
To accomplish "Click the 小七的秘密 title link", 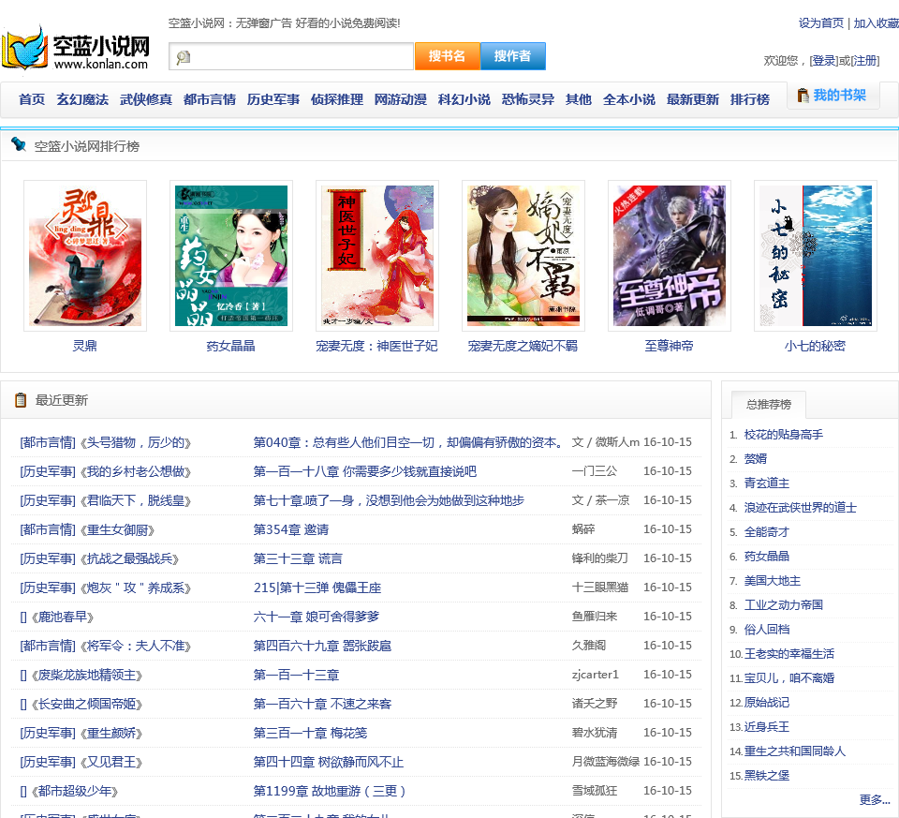I will point(815,346).
